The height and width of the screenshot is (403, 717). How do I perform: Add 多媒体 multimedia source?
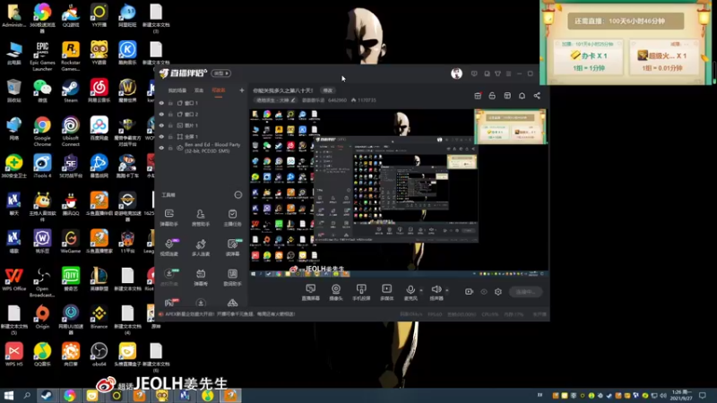click(x=387, y=292)
